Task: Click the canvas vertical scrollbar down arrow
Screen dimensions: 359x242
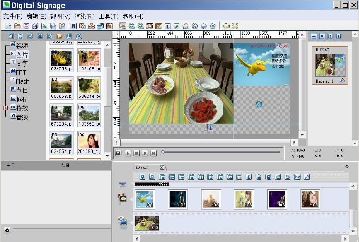Action: click(x=302, y=135)
